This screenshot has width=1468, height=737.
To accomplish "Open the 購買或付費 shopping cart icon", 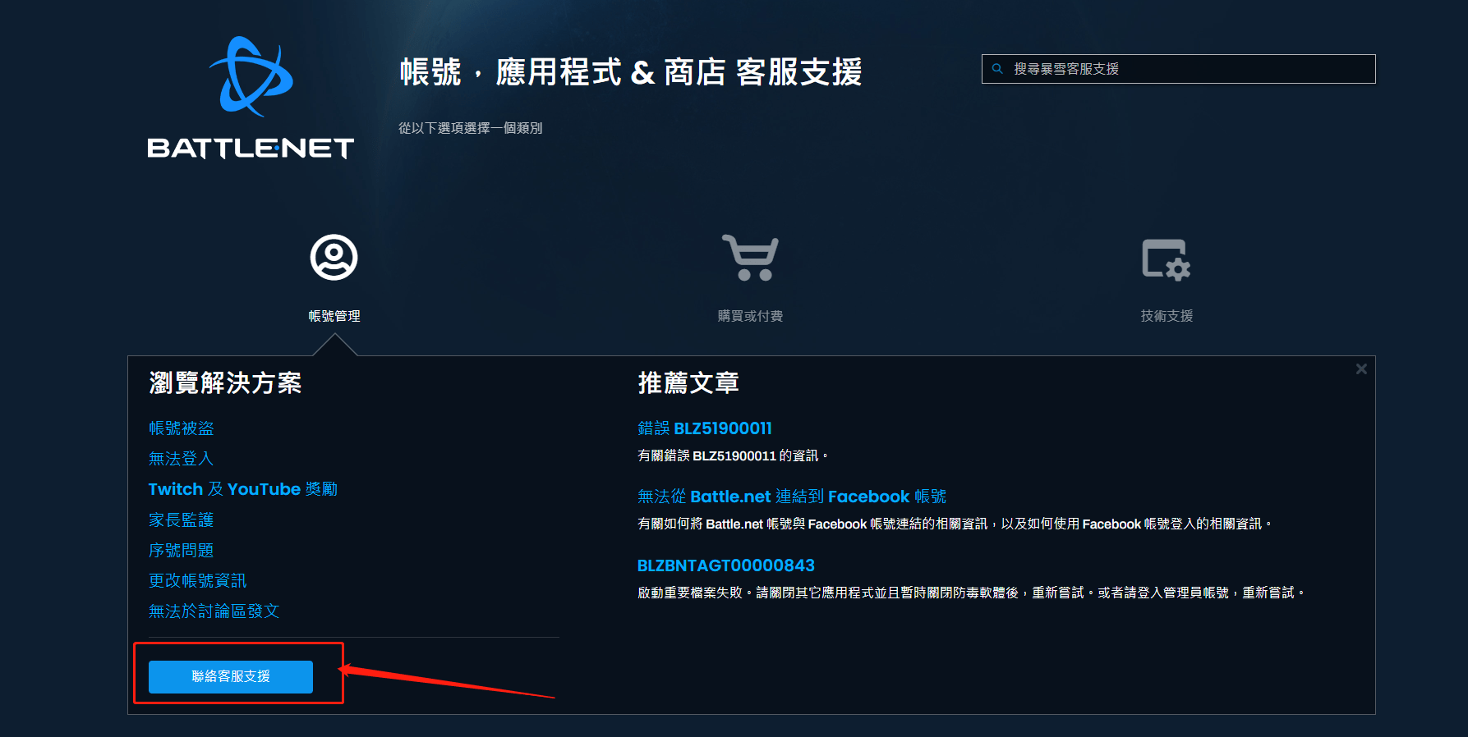I will coord(750,258).
